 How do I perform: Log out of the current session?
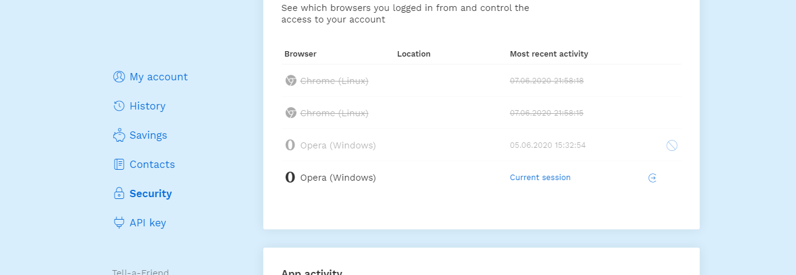pyautogui.click(x=652, y=178)
